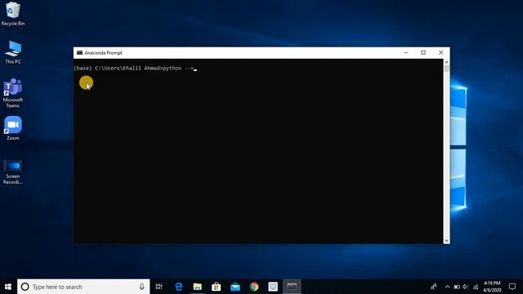
Task: Show hidden system tray icons
Action: click(x=447, y=287)
